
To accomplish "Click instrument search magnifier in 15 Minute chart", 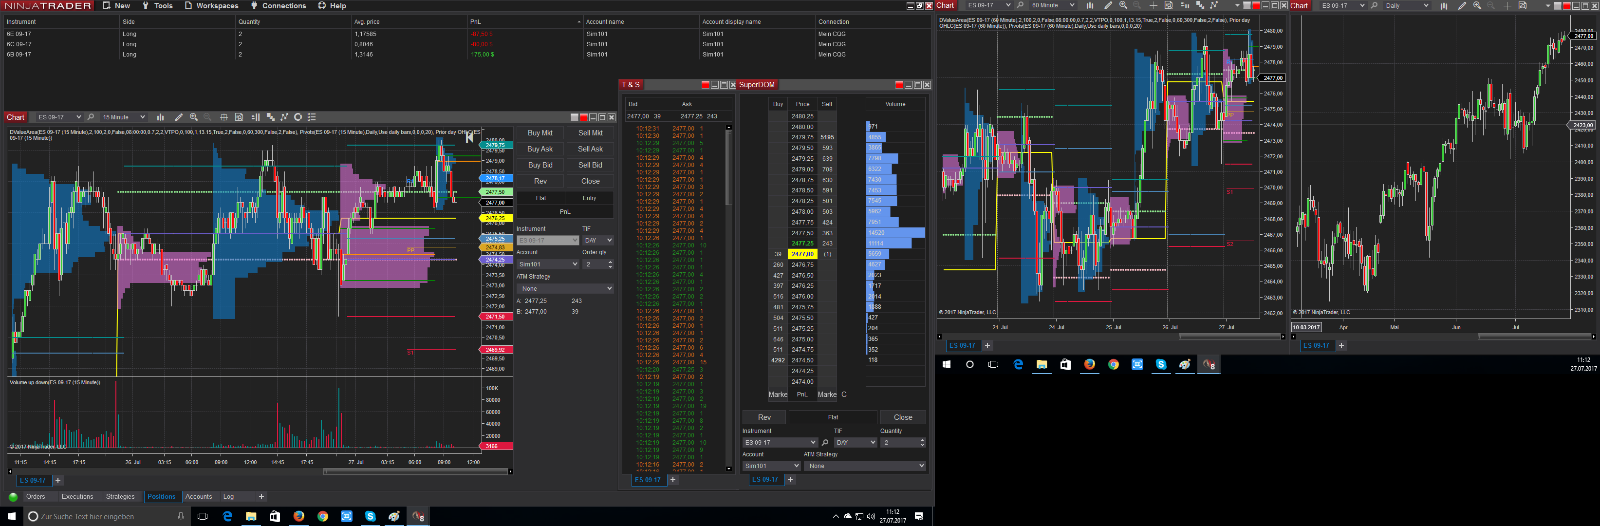I will 91,117.
